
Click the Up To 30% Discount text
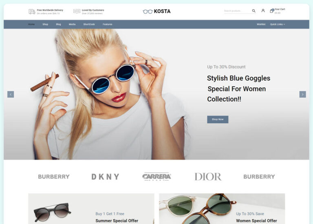click(226, 67)
